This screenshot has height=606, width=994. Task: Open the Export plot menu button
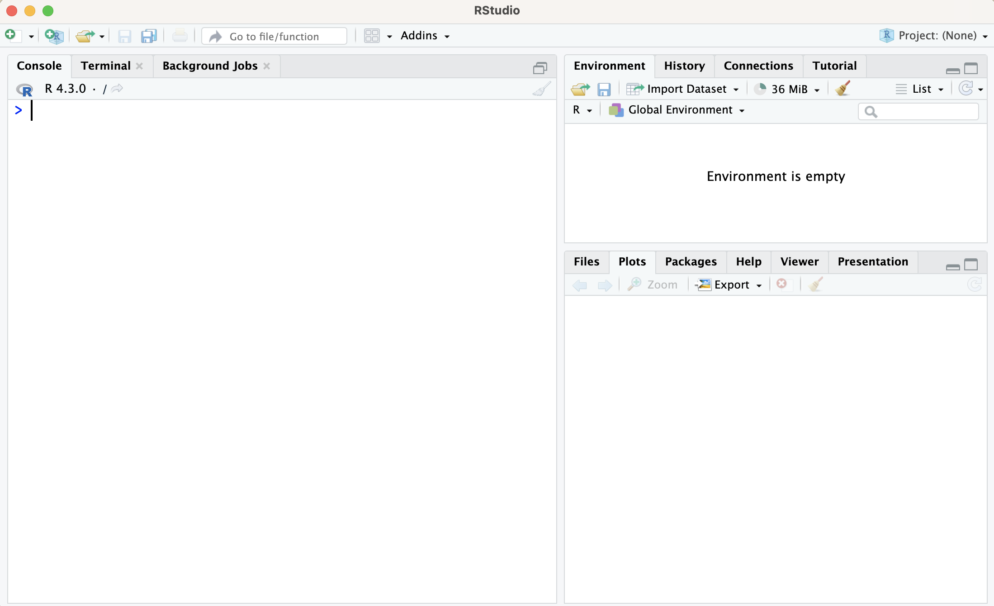coord(731,285)
